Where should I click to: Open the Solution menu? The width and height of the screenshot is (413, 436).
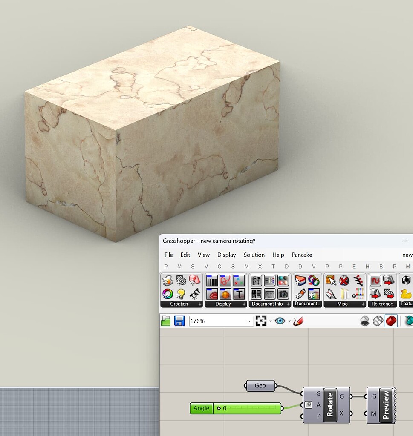coord(254,255)
